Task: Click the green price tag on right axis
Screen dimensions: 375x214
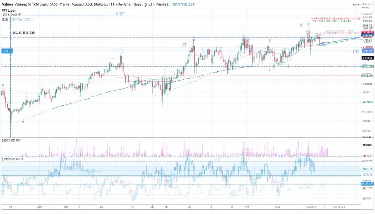Action: (367, 66)
